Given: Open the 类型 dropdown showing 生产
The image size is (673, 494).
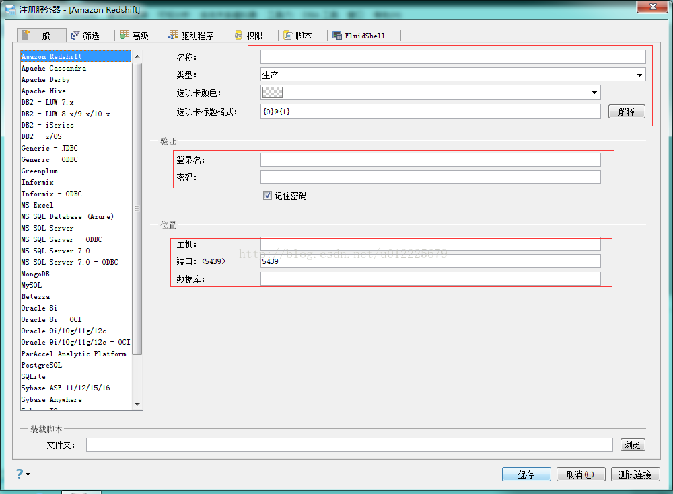Looking at the screenshot, I should (x=453, y=75).
